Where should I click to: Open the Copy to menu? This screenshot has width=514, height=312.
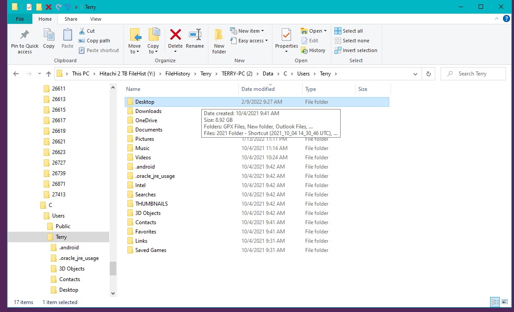click(x=153, y=41)
